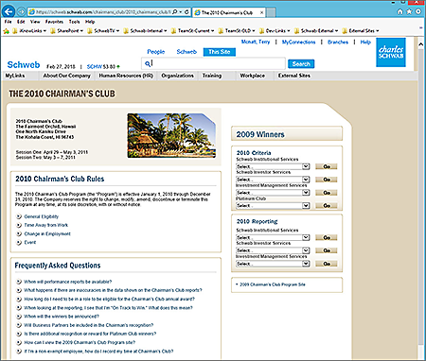The width and height of the screenshot is (426, 361).
Task: Select the Schweb search scope tab
Action: (186, 52)
